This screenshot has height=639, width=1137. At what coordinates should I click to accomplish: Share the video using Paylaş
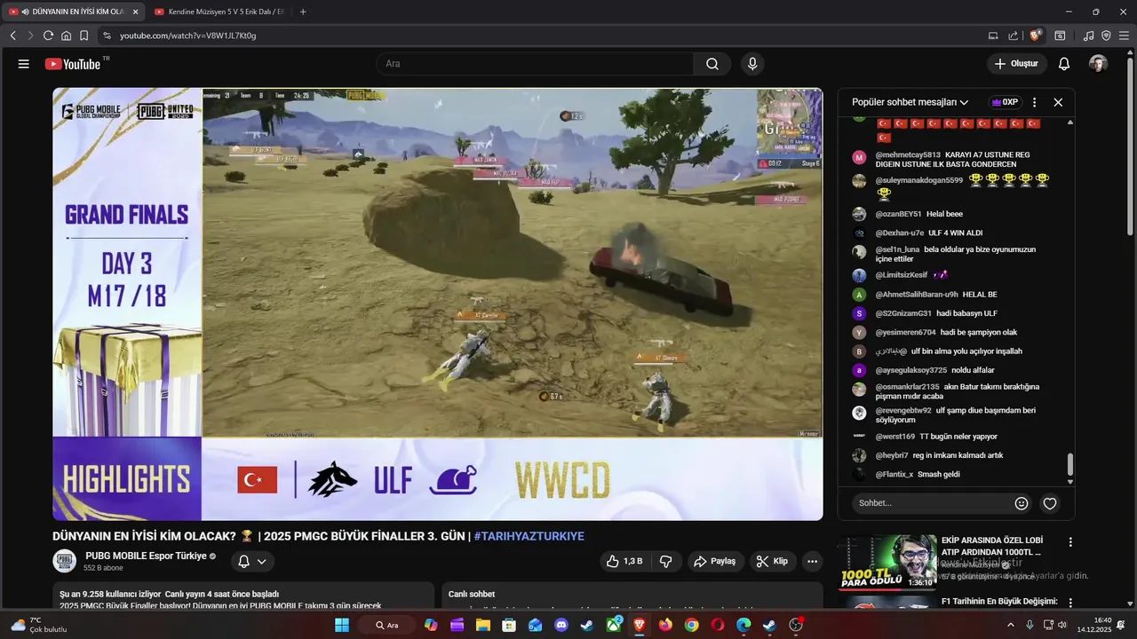[715, 561]
